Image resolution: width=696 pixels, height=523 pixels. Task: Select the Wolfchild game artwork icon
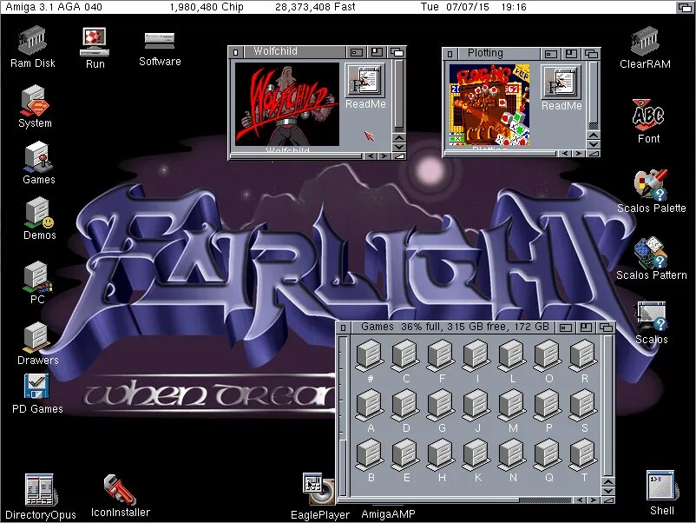click(286, 104)
